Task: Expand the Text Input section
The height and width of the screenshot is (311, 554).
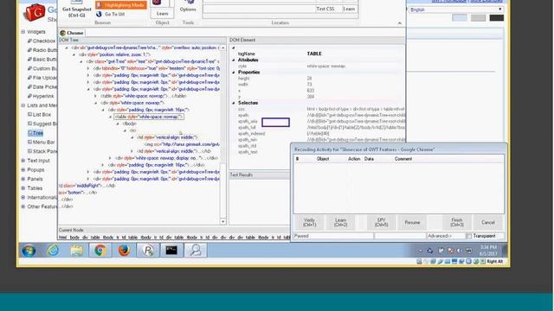Action: click(x=23, y=161)
